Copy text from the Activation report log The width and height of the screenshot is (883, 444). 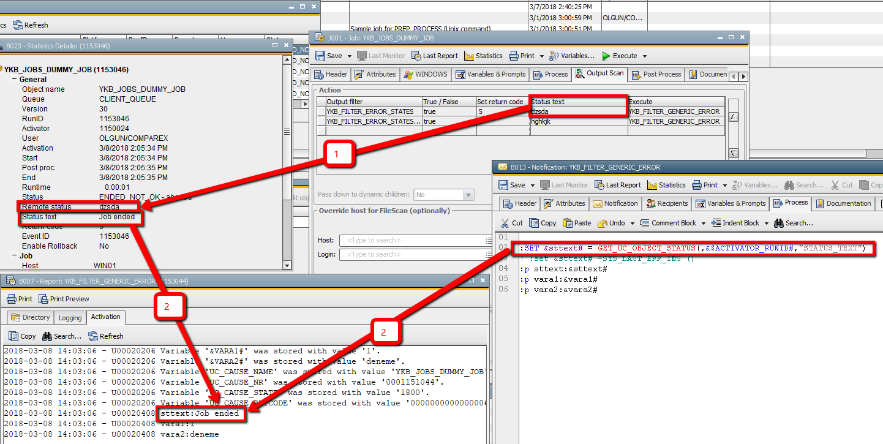(21, 336)
